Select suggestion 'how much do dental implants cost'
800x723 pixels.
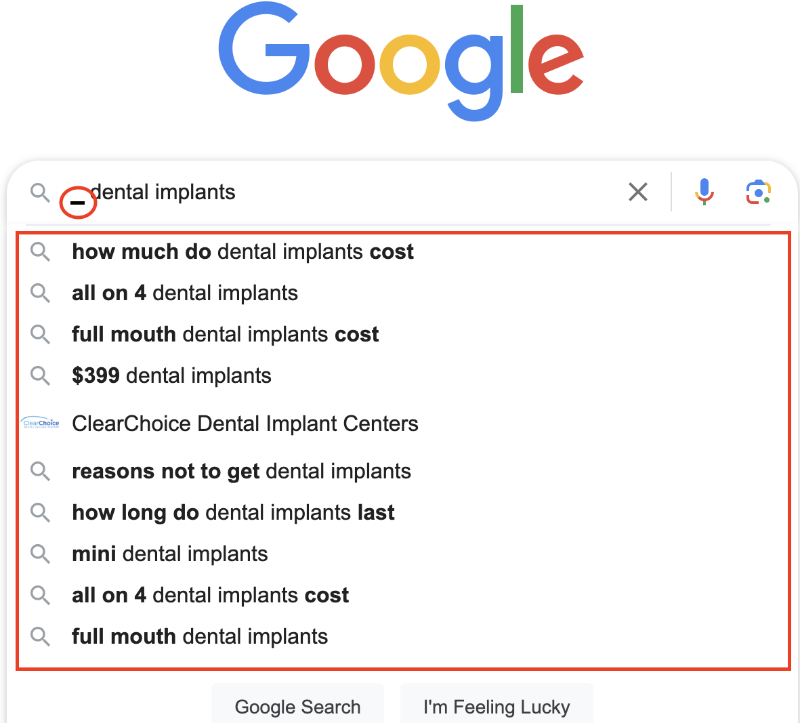[403, 251]
